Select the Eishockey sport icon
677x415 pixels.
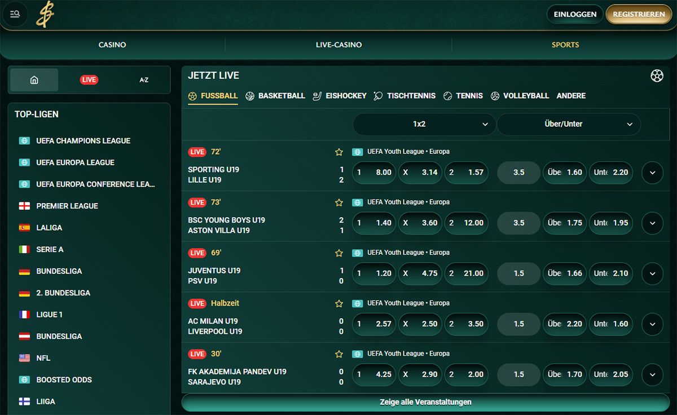(317, 96)
